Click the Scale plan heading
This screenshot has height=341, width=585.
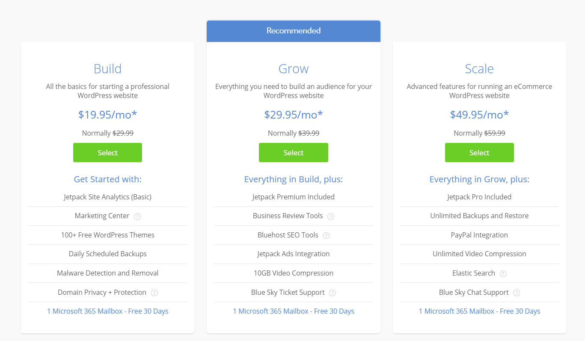coord(479,69)
